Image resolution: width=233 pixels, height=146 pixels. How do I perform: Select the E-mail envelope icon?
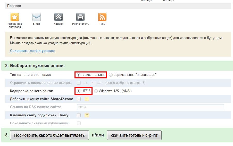coord(37,17)
